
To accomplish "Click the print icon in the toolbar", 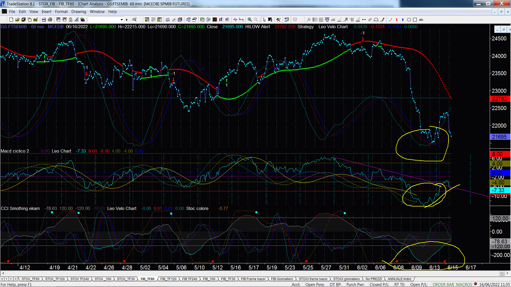I will tap(50, 20).
